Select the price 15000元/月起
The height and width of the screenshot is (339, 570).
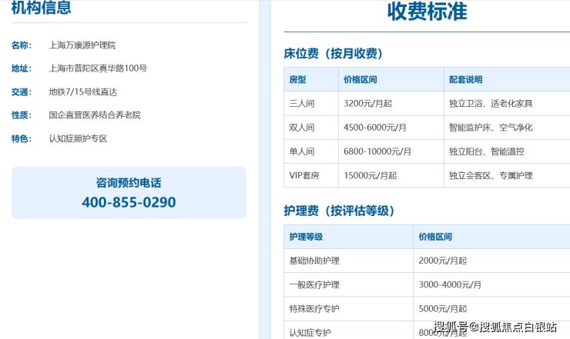click(x=370, y=175)
